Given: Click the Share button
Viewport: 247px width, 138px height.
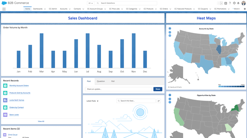Looking at the screenshot, I should point(158,89).
